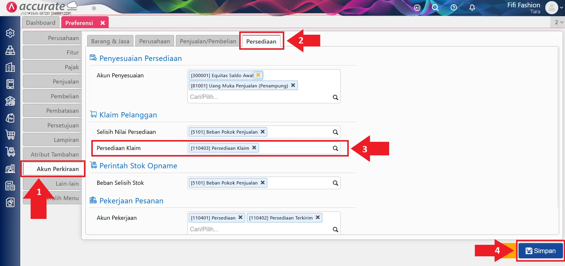This screenshot has width=565, height=266.
Task: Click the help question mark icon
Action: 454,8
